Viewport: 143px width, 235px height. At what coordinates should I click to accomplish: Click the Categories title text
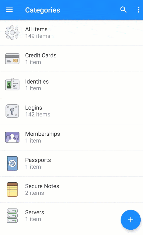pos(43,10)
